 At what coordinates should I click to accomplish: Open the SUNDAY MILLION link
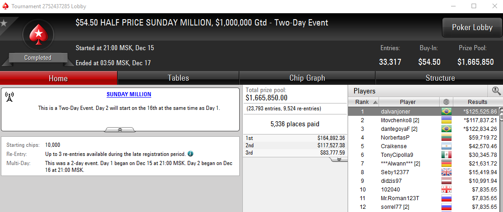click(129, 94)
